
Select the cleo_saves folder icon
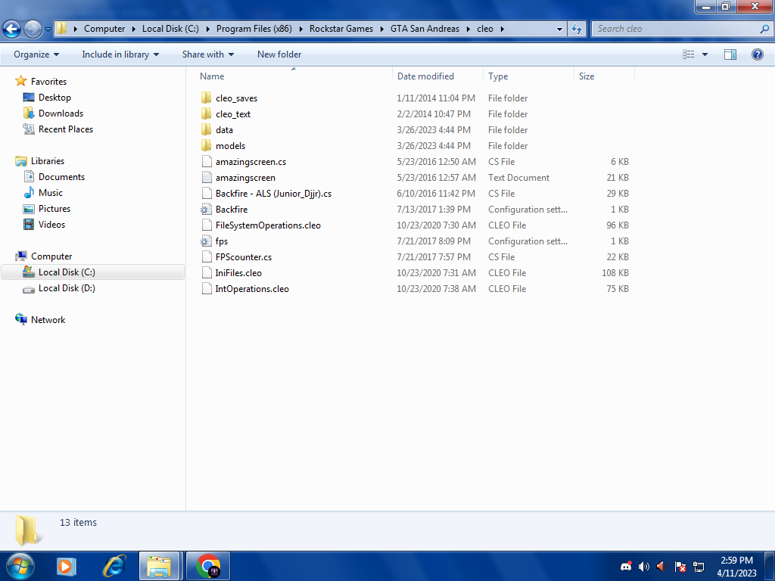click(207, 98)
